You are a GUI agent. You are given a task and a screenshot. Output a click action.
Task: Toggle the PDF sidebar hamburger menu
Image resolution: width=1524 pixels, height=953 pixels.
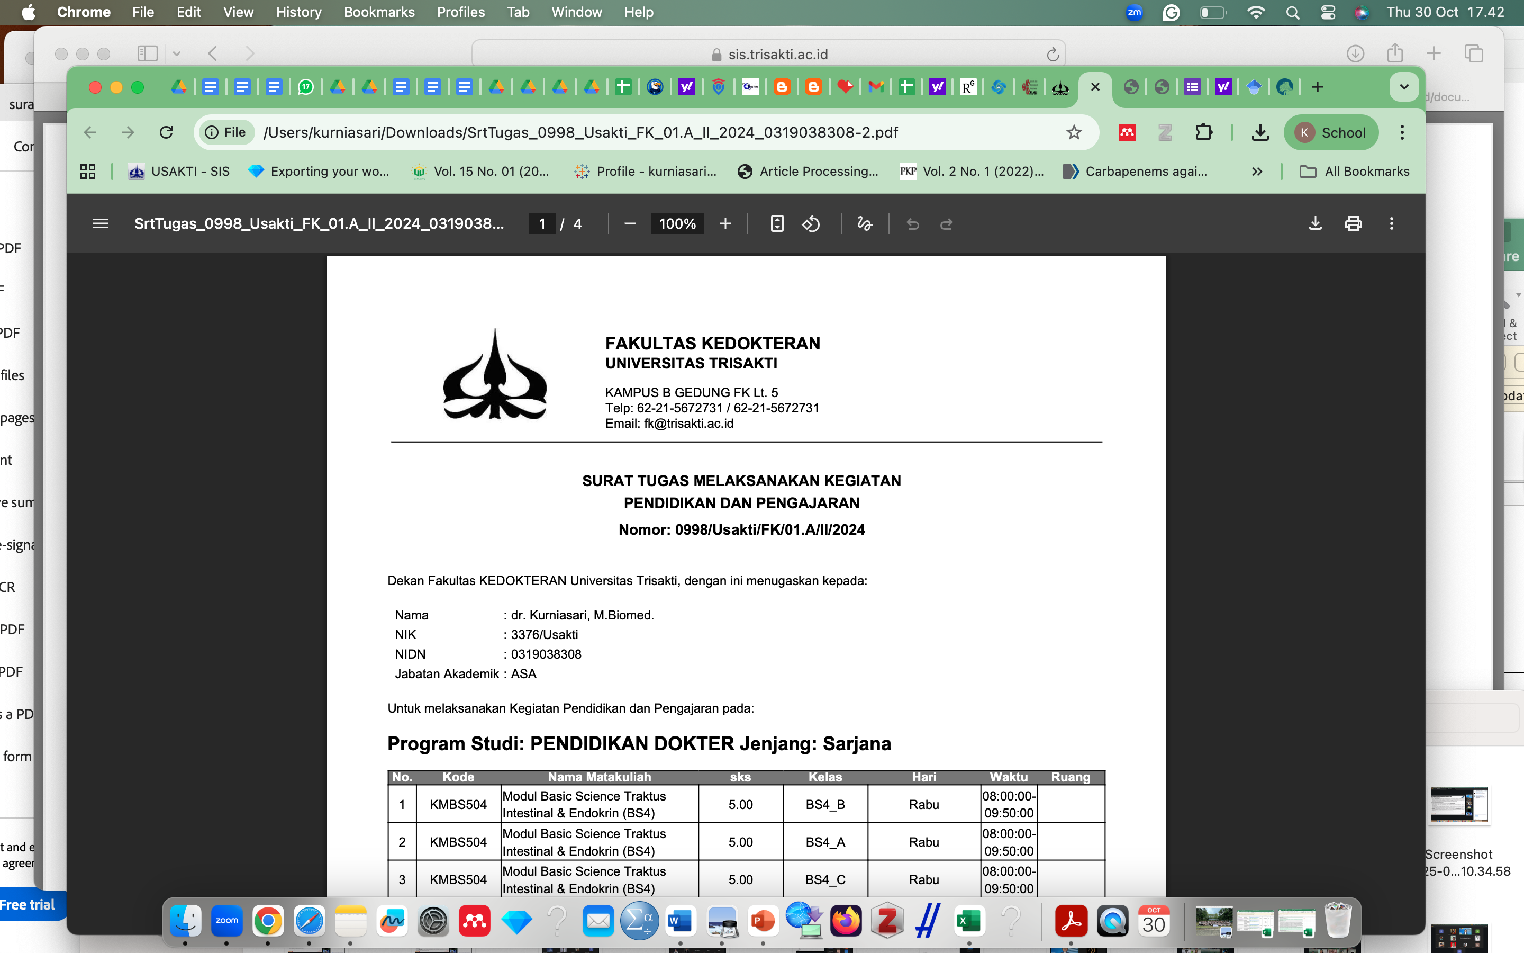point(100,224)
